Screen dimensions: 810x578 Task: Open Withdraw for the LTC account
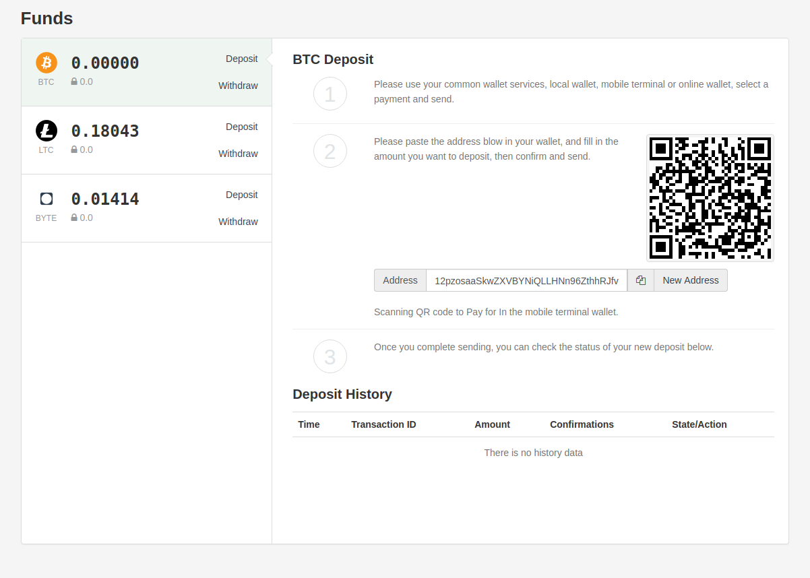click(x=238, y=154)
